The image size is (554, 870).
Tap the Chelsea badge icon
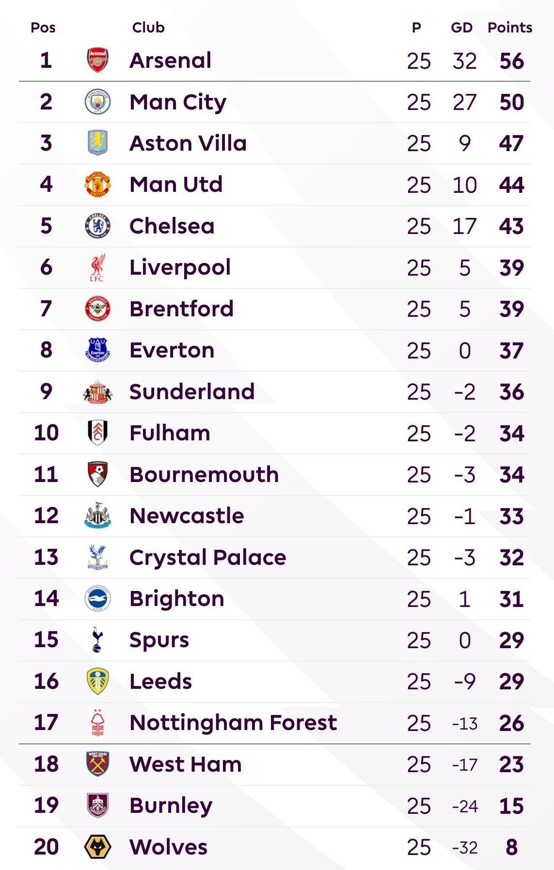coord(97,226)
